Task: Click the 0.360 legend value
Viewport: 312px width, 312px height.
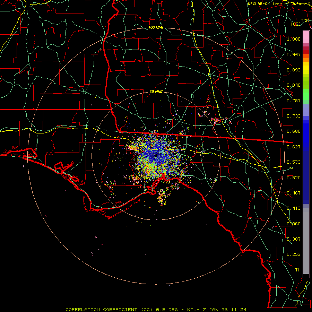Action: 294,224
